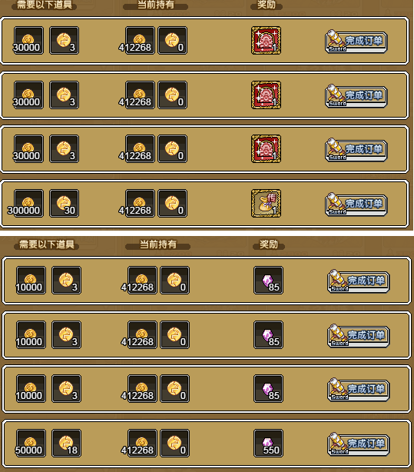This screenshot has width=414, height=472.
Task: Click the 30000 gold cost icon in the second order row
Action: point(28,95)
